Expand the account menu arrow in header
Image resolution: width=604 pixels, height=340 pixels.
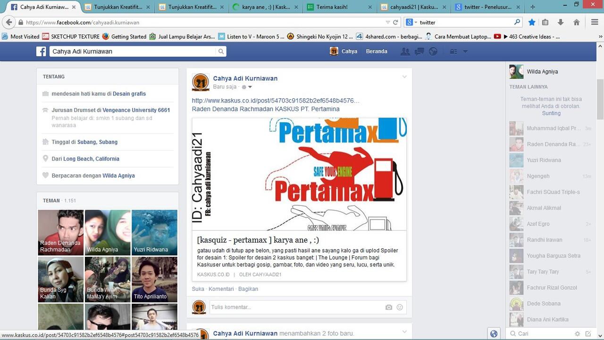(465, 51)
